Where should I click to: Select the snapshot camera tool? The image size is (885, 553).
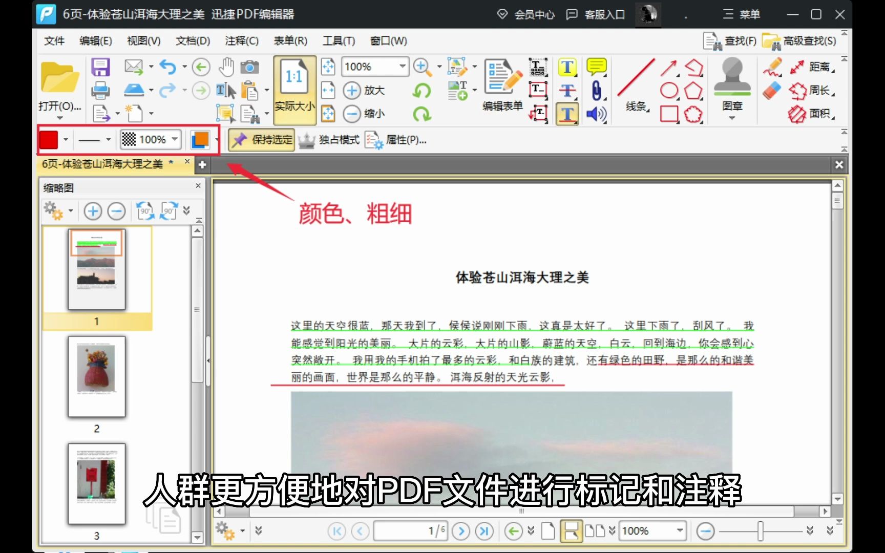tap(248, 67)
